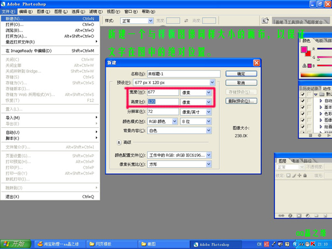Click the small gamut-corrected color square
Image resolution: width=332 pixels, height=249 pixels.
(309, 66)
